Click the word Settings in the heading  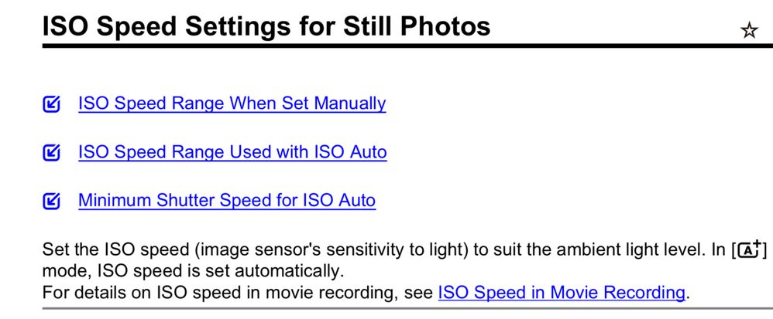click(x=226, y=27)
